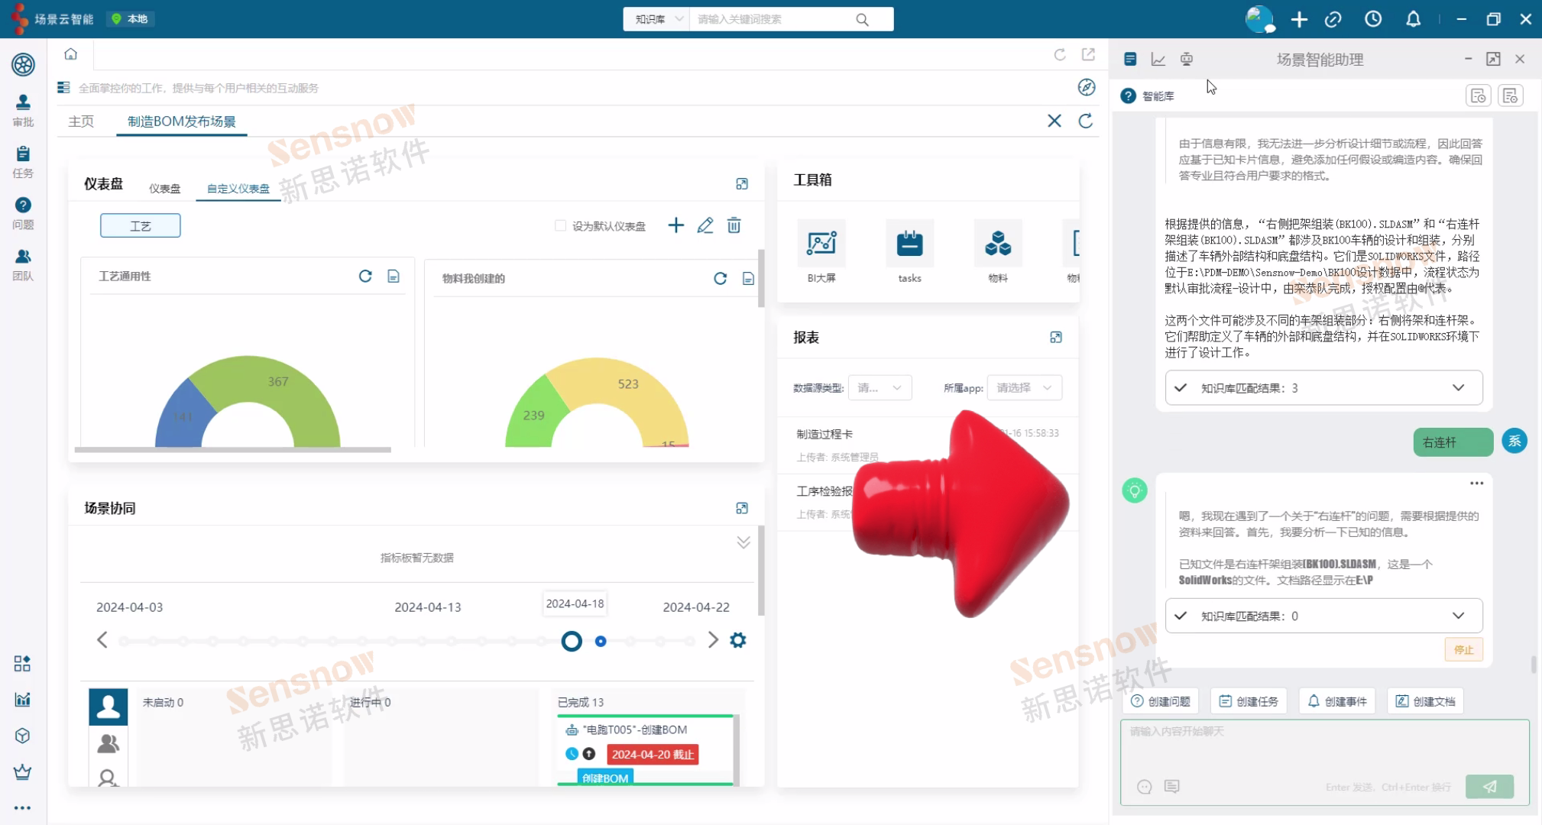This screenshot has height=825, width=1542.
Task: Expand 知识库匹配结果: 3 panel
Action: click(x=1458, y=387)
